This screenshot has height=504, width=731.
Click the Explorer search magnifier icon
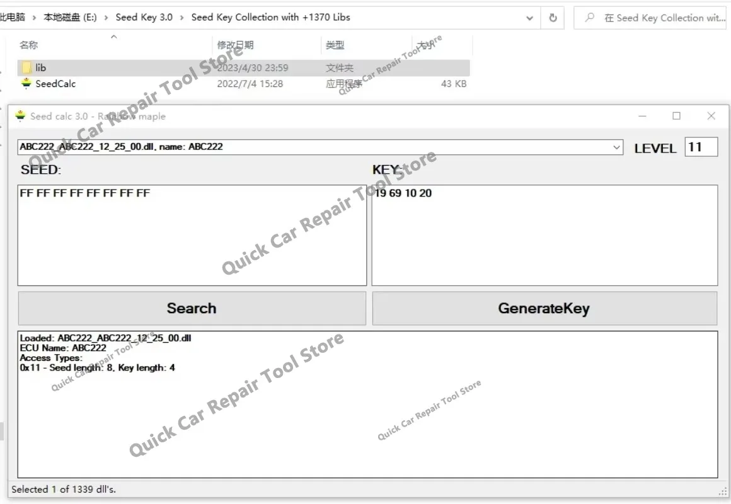pyautogui.click(x=590, y=18)
